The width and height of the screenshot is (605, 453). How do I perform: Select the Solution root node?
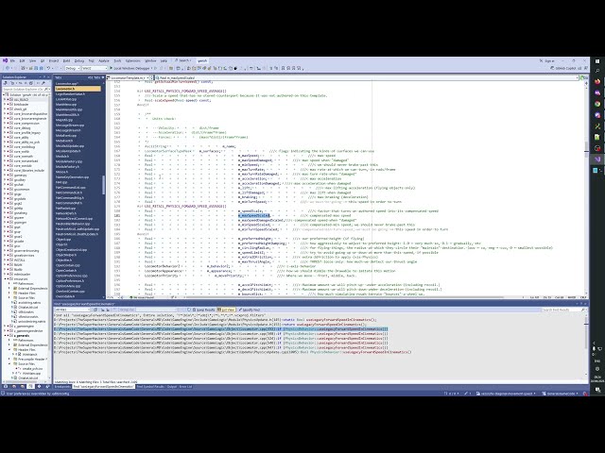(27, 94)
